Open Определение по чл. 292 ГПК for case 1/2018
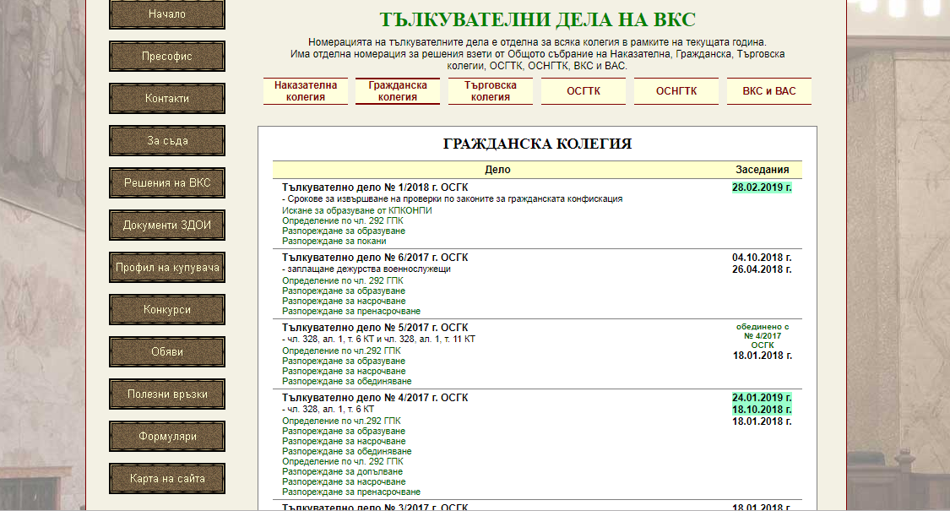Image resolution: width=950 pixels, height=511 pixels. pos(342,220)
